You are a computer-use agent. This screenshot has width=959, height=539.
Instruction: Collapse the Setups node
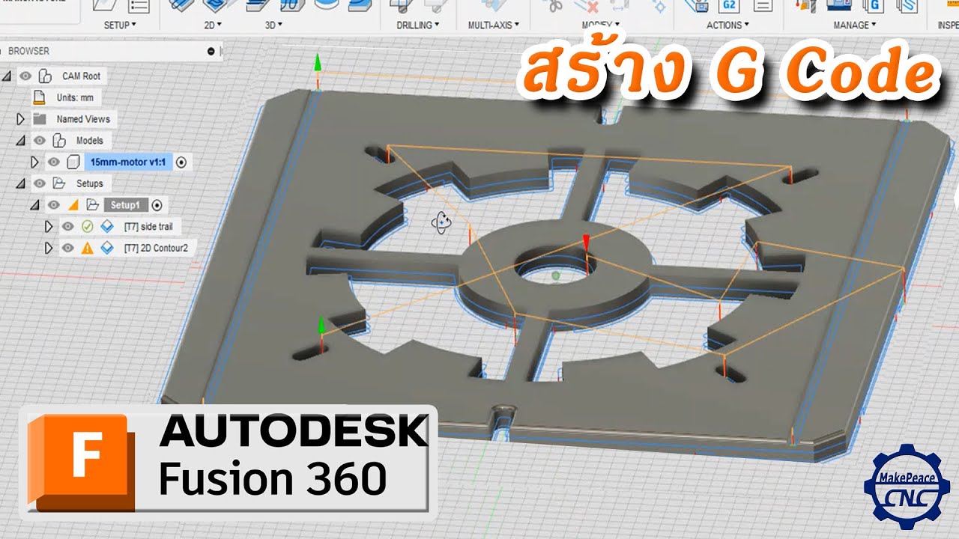tap(21, 183)
